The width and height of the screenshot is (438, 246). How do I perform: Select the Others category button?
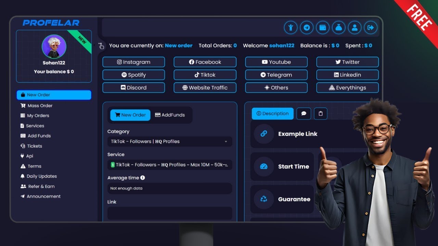pyautogui.click(x=276, y=88)
